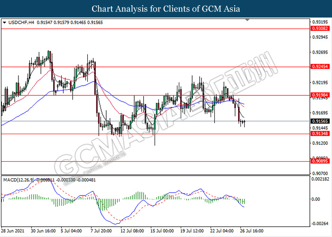
Task: Click the current price label 0.91565
Action: 320,121
